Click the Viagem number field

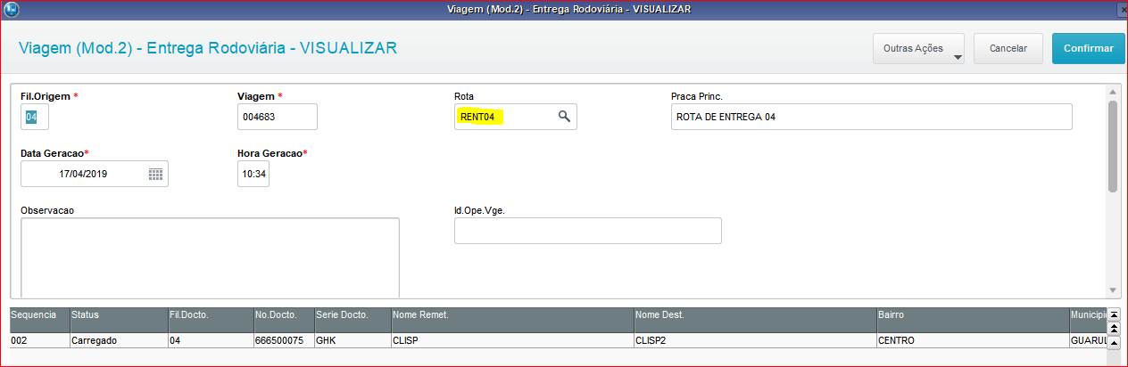tap(277, 117)
